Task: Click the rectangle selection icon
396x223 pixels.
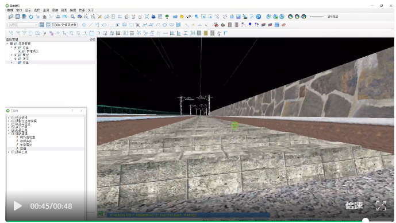Action: [x=203, y=17]
